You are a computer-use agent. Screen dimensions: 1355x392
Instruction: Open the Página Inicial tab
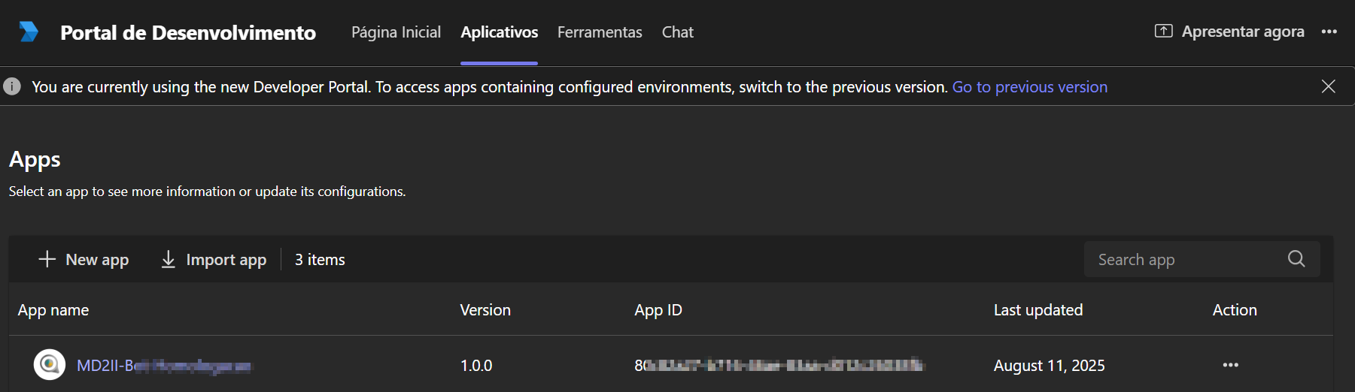(x=396, y=32)
